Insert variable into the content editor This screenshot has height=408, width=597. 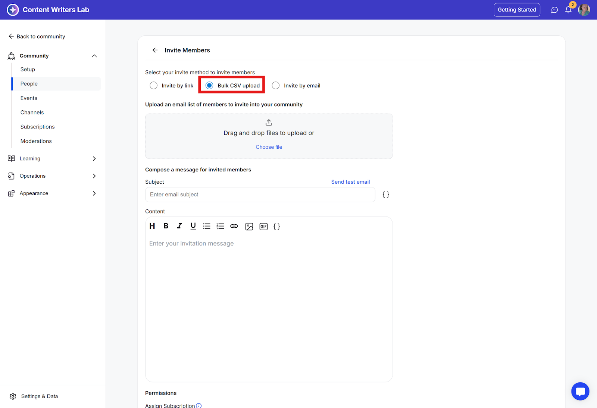tap(276, 227)
